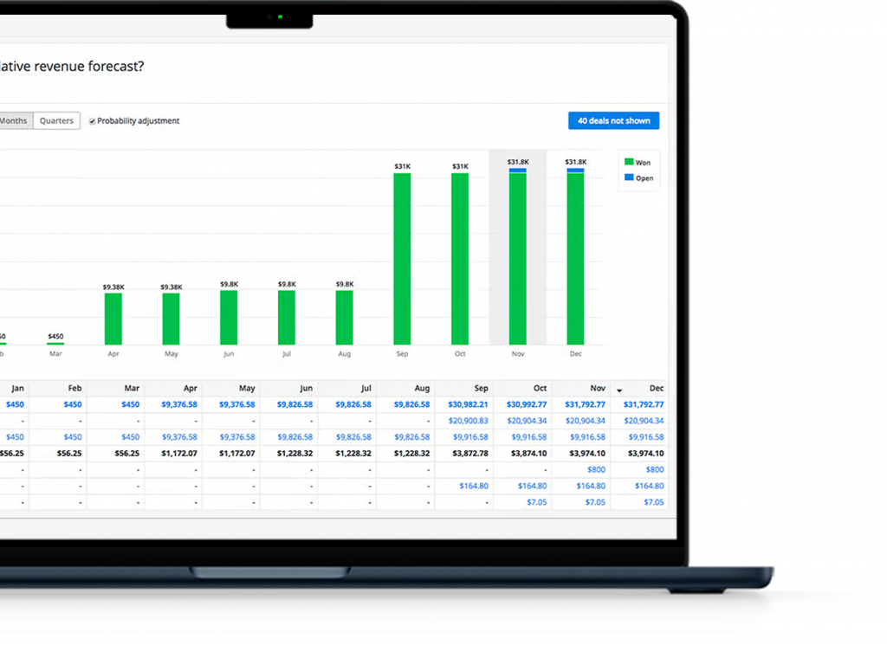The width and height of the screenshot is (887, 645).
Task: Click the small Mar bar labeled $450
Action: pyautogui.click(x=55, y=343)
